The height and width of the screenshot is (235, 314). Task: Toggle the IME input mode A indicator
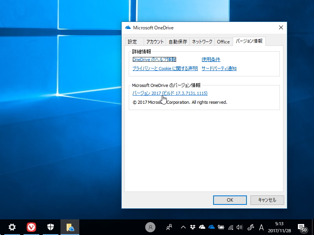click(x=261, y=228)
